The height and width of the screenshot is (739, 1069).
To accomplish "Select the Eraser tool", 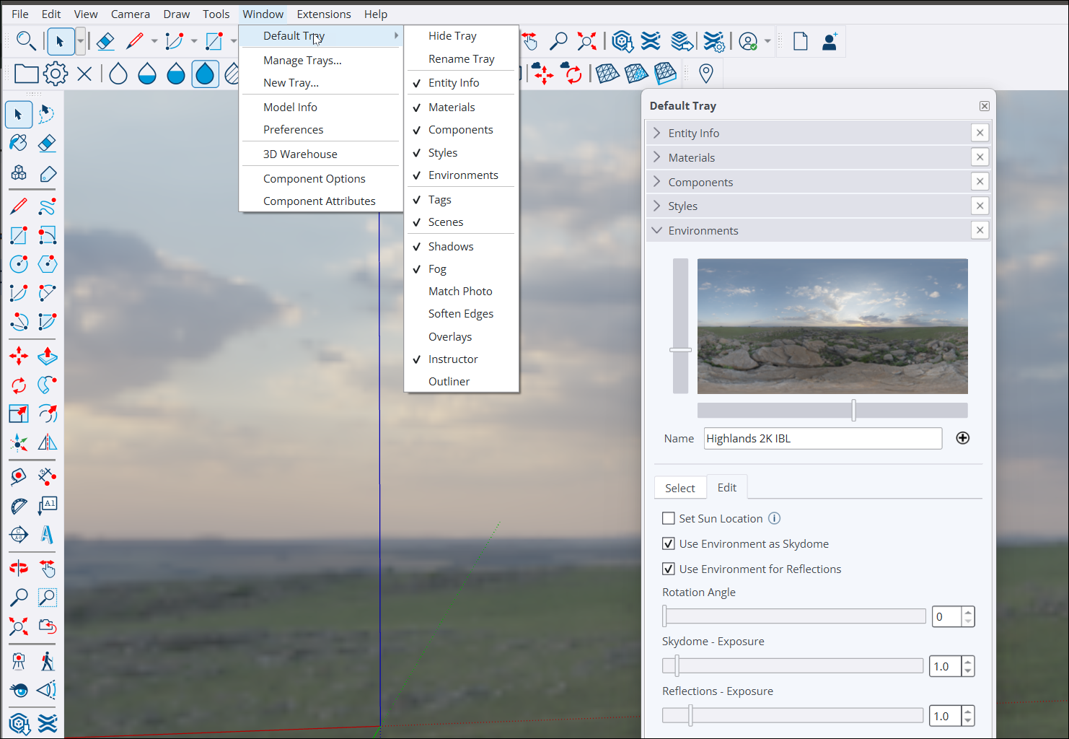I will point(47,143).
